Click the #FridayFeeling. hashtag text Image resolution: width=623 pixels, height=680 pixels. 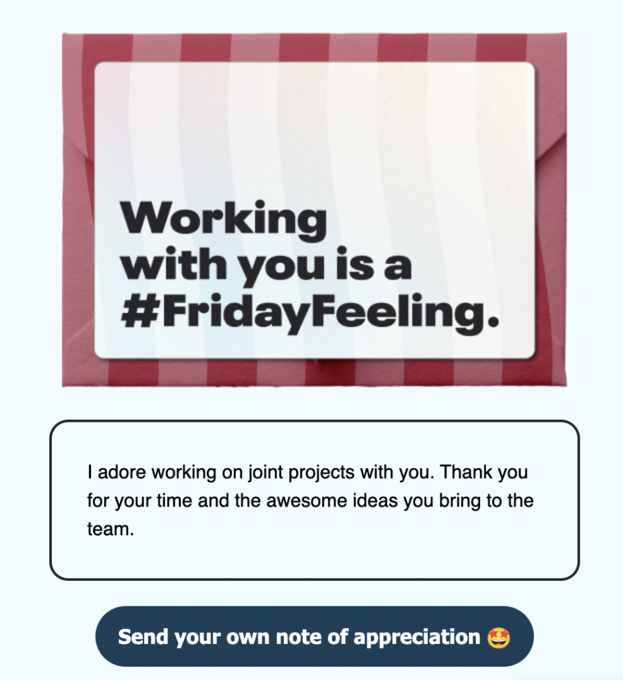click(x=310, y=312)
